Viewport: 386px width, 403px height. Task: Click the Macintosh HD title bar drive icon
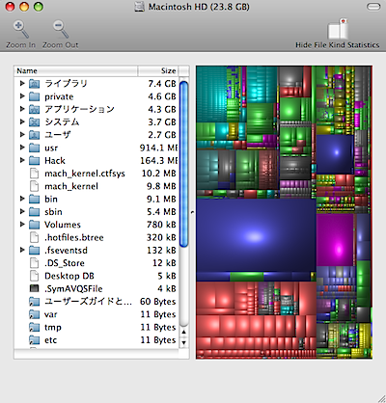coord(139,7)
